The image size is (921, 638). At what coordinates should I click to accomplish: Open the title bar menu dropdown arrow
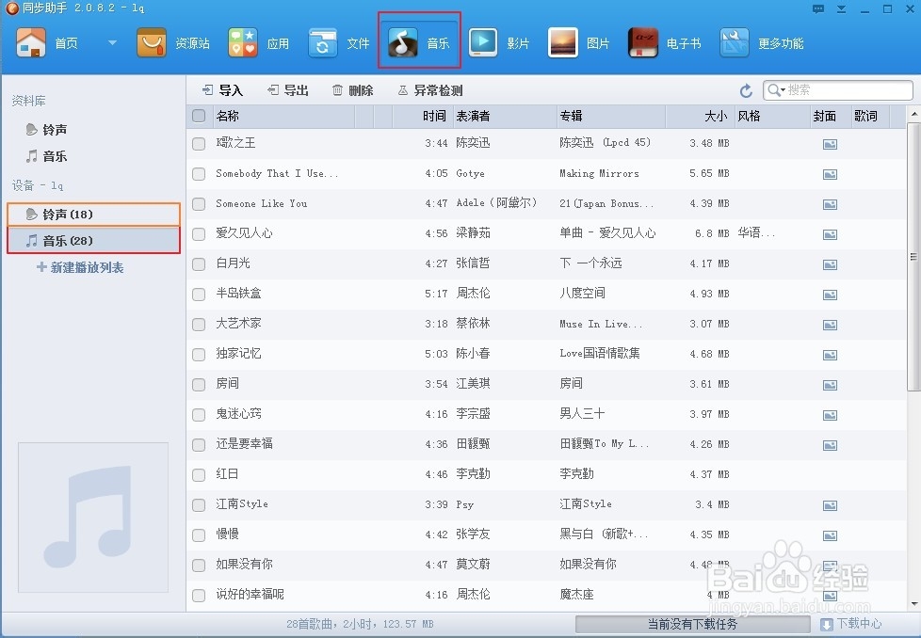[841, 8]
